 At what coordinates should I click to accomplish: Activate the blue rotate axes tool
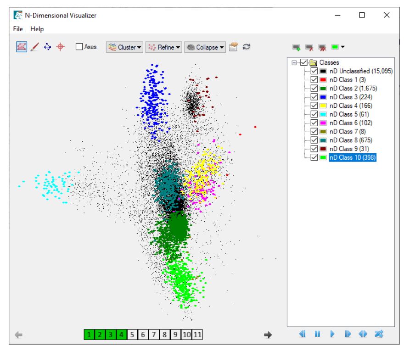(x=47, y=47)
